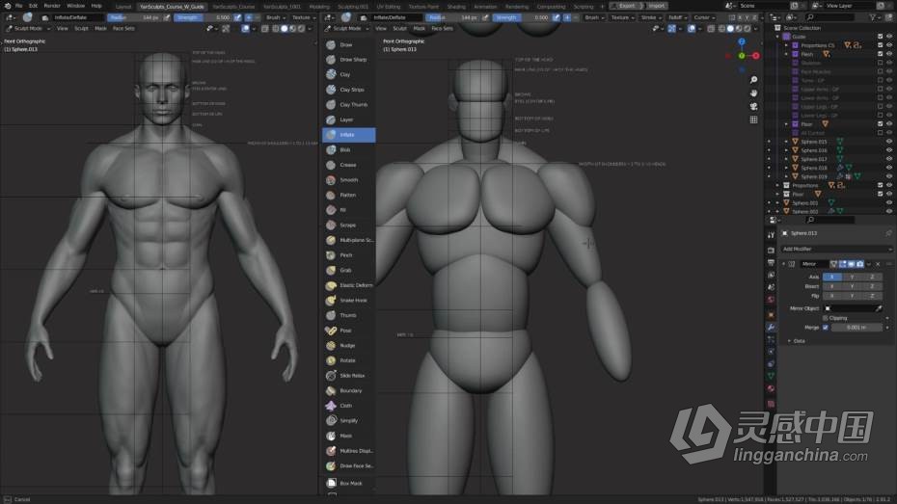The width and height of the screenshot is (897, 504).
Task: Expand Sphere.016 in the outliner
Action: coord(787,150)
